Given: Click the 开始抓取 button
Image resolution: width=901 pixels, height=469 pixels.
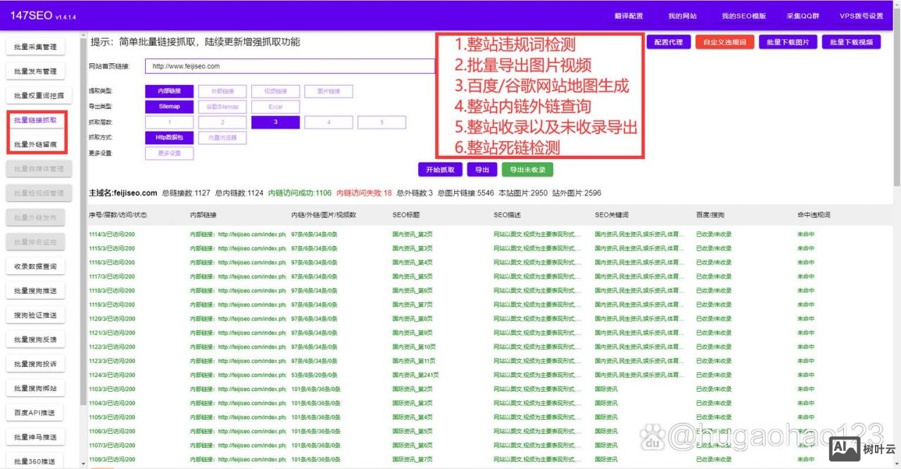Looking at the screenshot, I should tap(441, 169).
